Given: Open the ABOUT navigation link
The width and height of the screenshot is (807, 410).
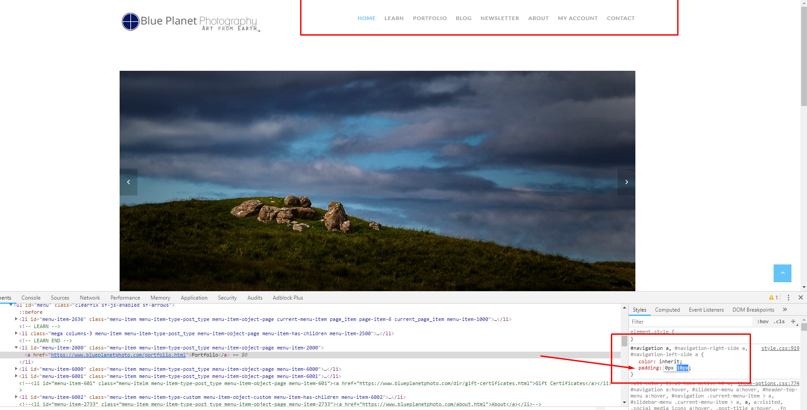Looking at the screenshot, I should pos(538,18).
